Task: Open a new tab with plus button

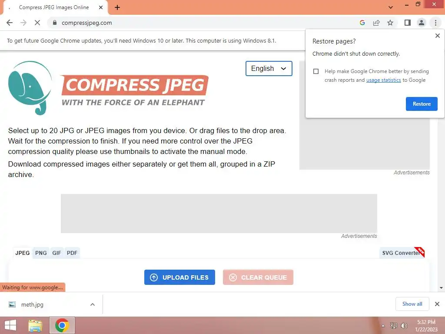Action: pos(117,8)
